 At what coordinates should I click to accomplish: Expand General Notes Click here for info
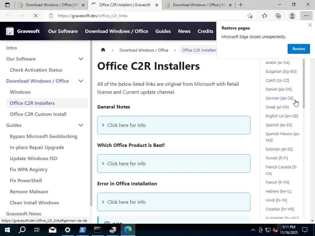click(173, 125)
